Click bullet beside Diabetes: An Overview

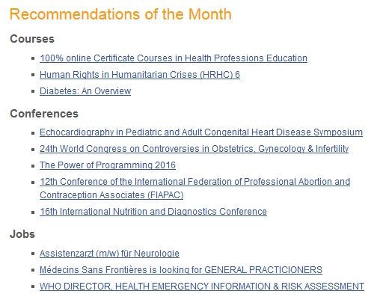(x=33, y=91)
